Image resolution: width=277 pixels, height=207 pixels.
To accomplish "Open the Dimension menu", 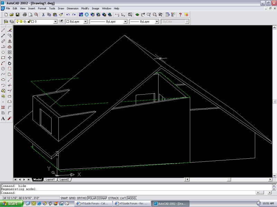I will pyautogui.click(x=73, y=8).
